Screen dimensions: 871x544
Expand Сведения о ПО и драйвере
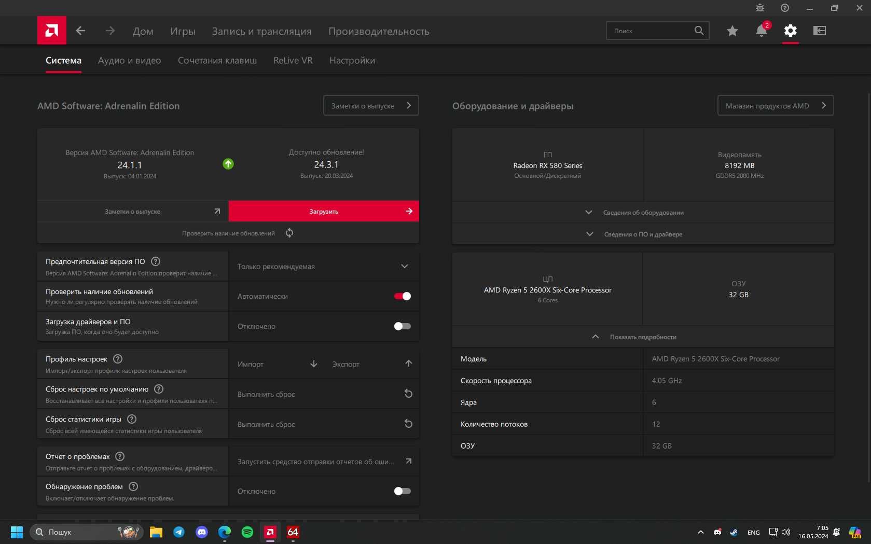pyautogui.click(x=643, y=234)
